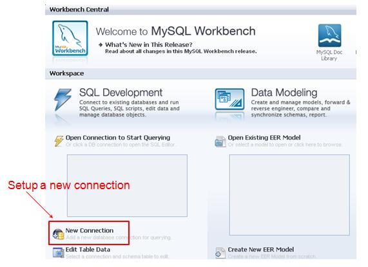Click the Workspace section header

(200, 73)
